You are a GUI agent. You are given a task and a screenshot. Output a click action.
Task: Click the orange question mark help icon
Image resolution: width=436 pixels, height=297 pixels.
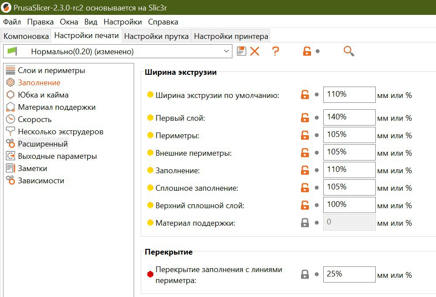point(275,51)
